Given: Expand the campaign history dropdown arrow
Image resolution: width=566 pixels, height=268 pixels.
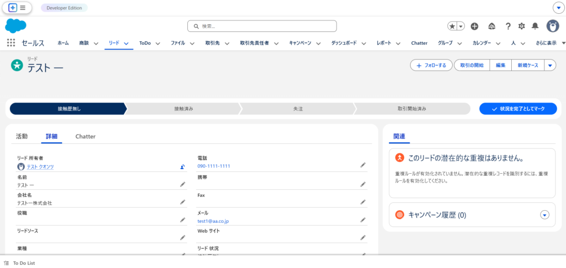Looking at the screenshot, I should click(544, 215).
